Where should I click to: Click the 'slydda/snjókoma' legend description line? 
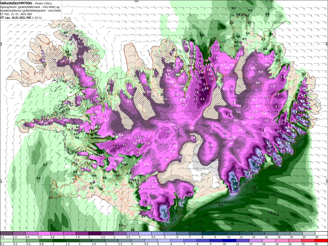point(30,11)
